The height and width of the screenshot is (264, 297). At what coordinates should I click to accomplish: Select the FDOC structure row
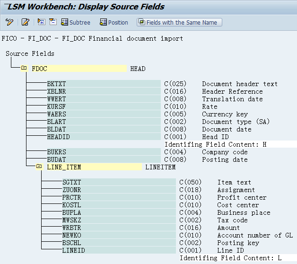pos(79,69)
